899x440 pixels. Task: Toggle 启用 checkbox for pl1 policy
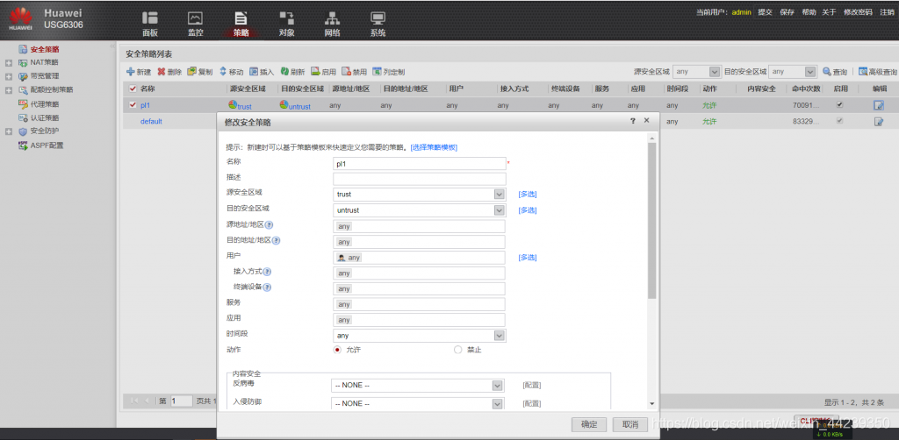point(840,105)
